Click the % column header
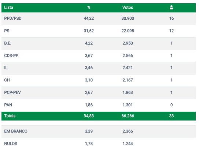Image resolution: width=199 pixels, height=149 pixels. click(x=89, y=7)
